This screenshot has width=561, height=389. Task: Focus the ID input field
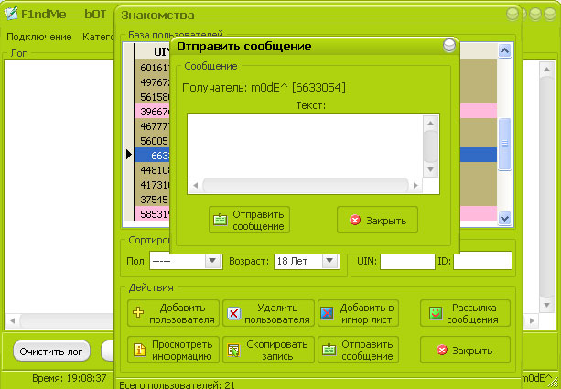pos(480,262)
